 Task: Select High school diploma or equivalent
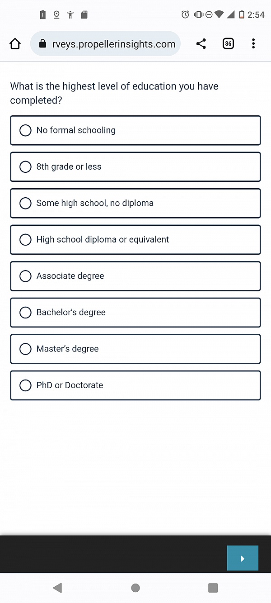pyautogui.click(x=135, y=240)
